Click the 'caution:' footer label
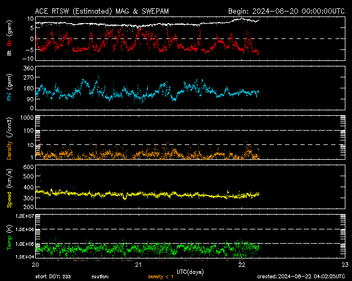Viewport: 352px width, 281px height. 100,277
